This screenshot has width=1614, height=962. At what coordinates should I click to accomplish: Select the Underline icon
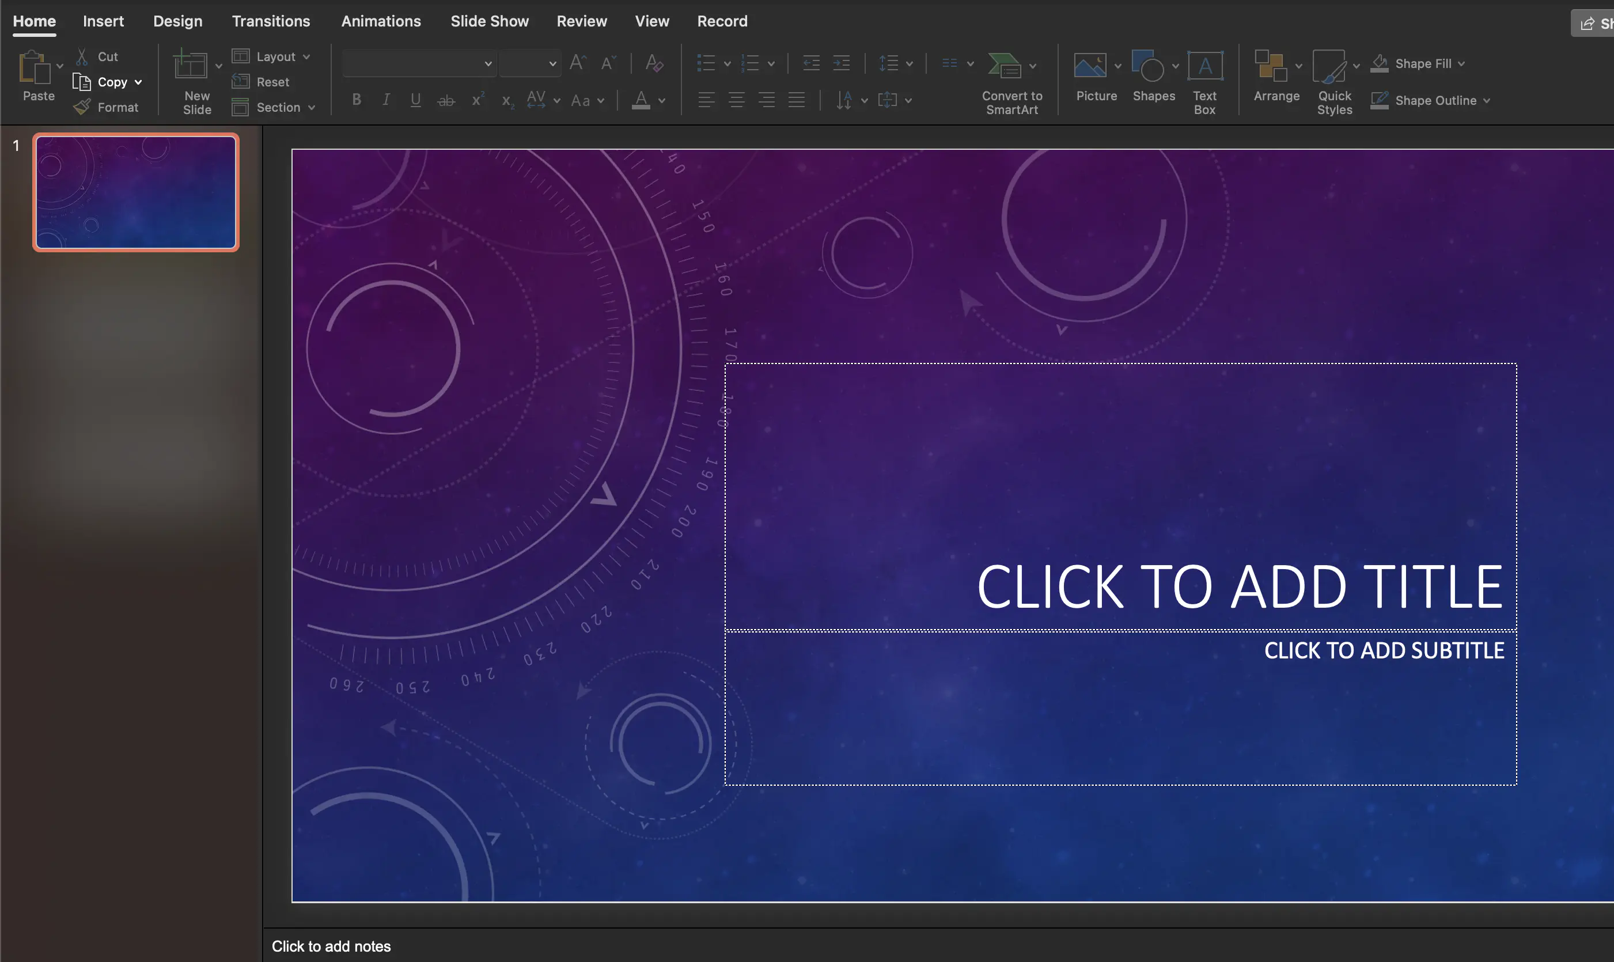(415, 99)
